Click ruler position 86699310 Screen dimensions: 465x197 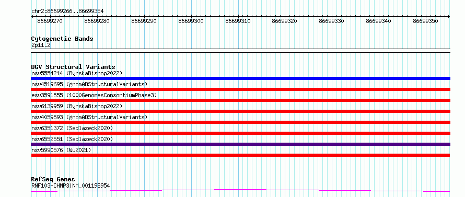238,21
